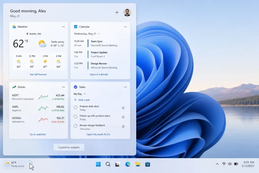Open Weather widget more options

tap(63, 27)
